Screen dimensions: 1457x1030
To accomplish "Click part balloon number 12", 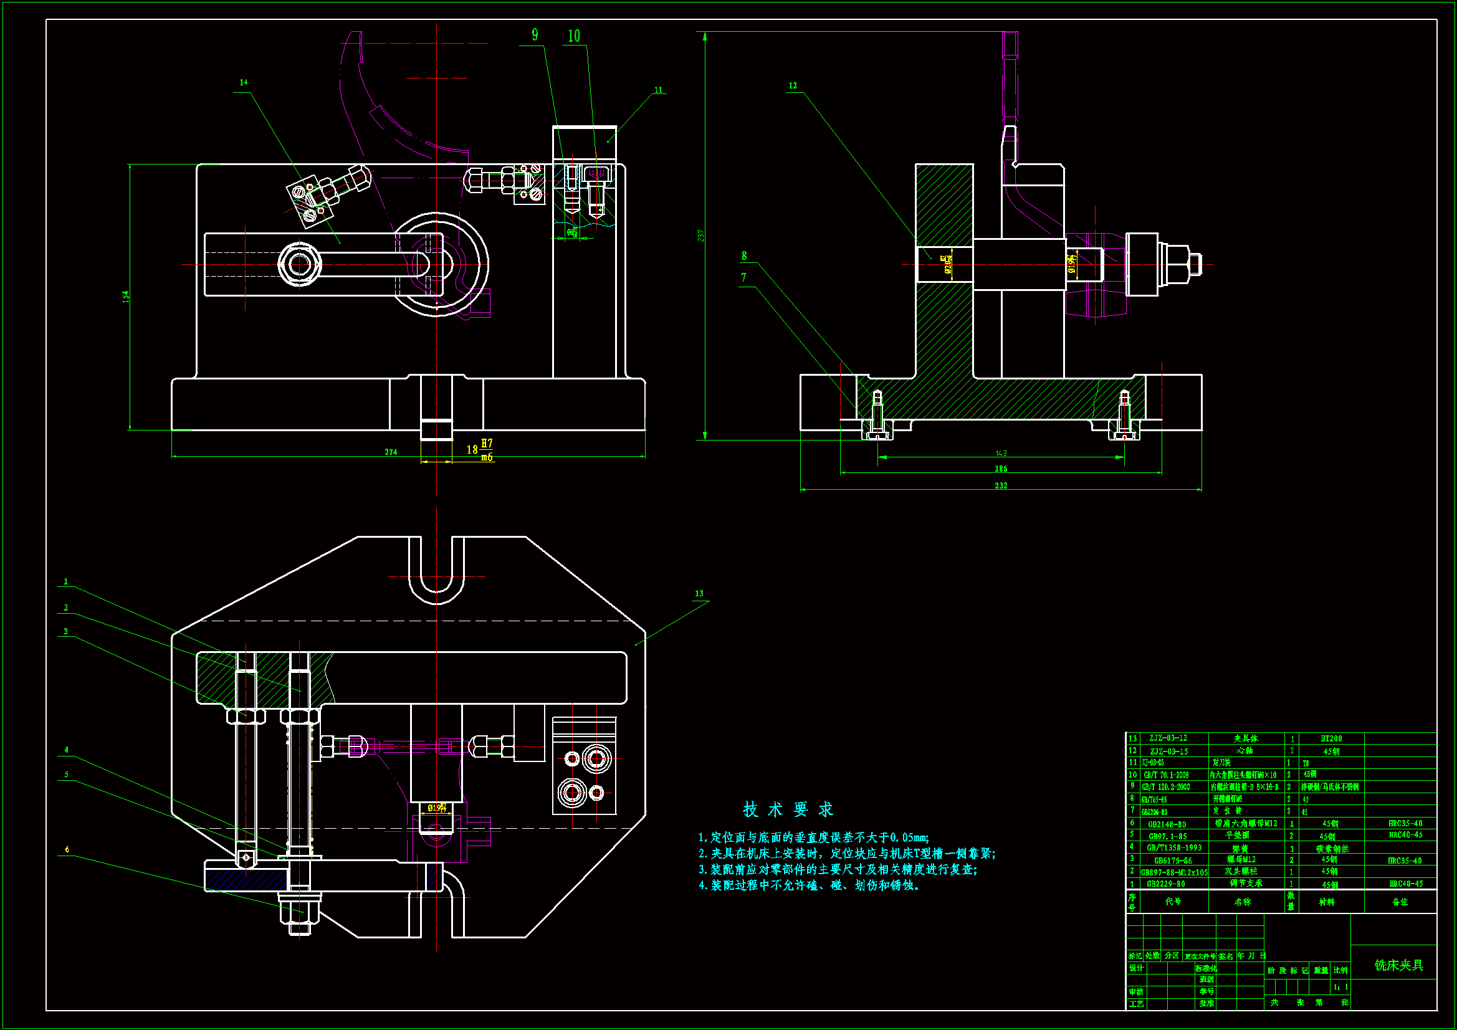I will coord(793,85).
